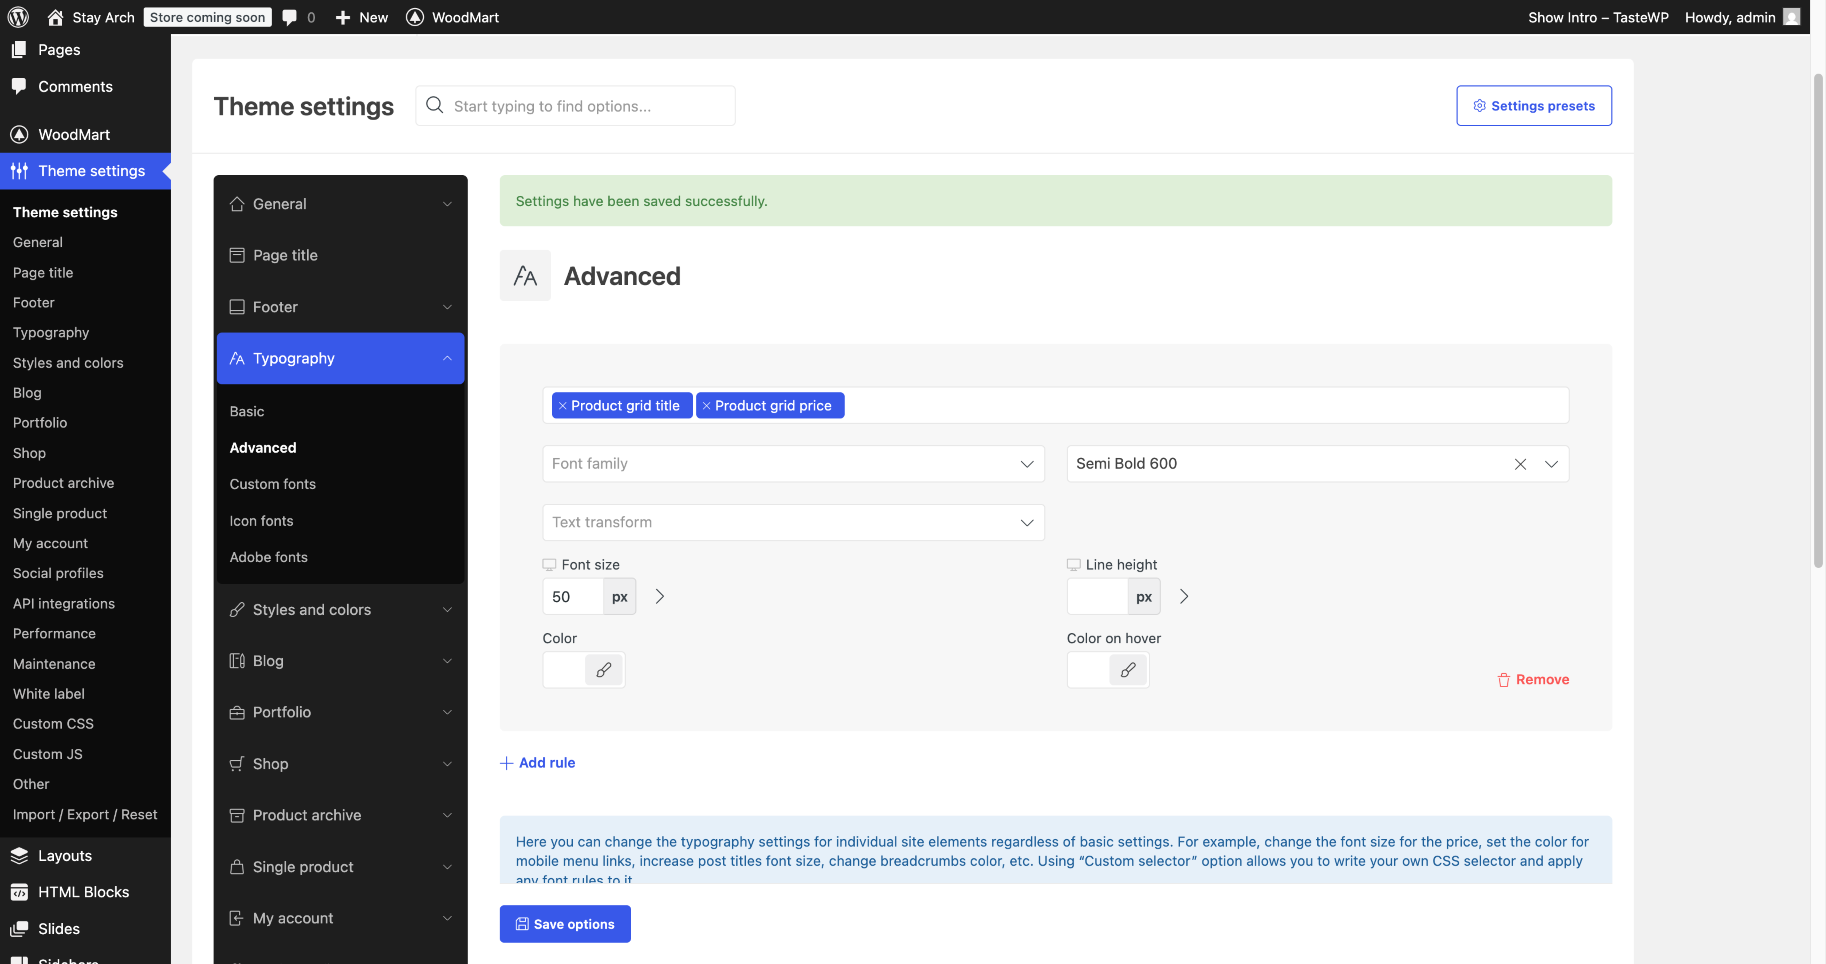Click the Line height value field

coord(1097,597)
